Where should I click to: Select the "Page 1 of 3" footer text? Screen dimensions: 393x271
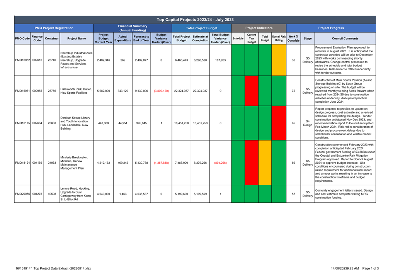click(x=371, y=268)
